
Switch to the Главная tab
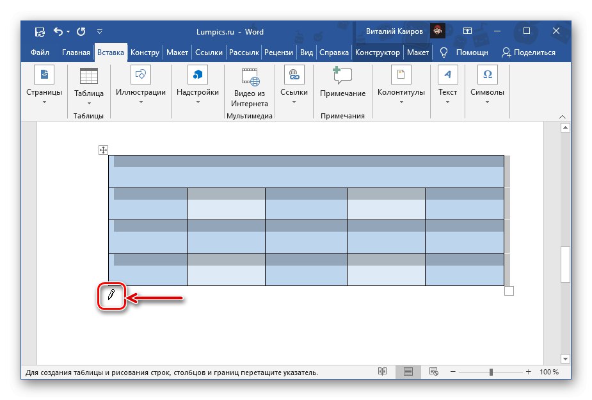point(76,52)
